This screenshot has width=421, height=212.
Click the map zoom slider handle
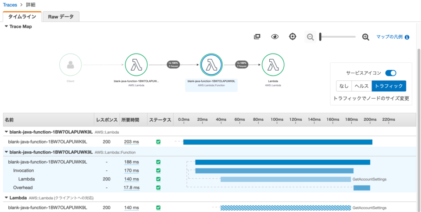(320, 37)
